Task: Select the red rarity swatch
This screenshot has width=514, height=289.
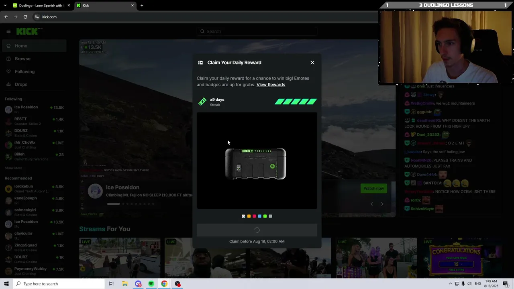Action: 254,216
